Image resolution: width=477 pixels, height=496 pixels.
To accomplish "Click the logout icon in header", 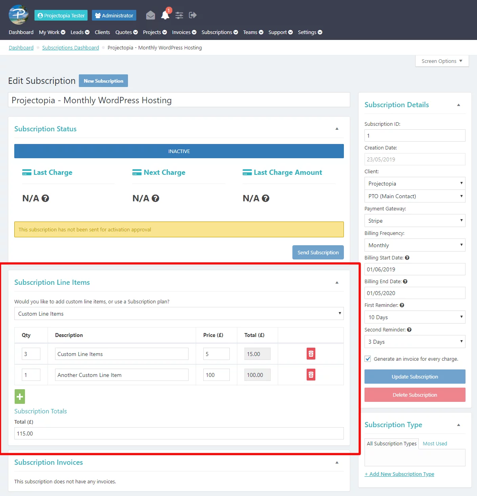I will click(193, 15).
